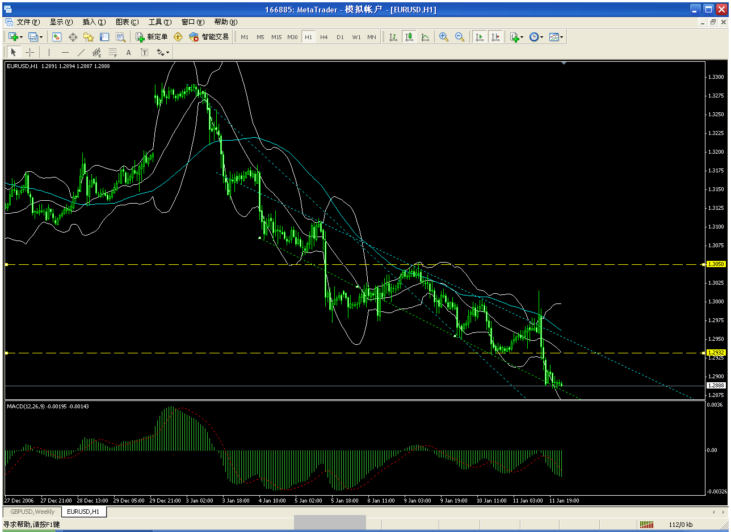Toggle the Chart Shift icon
The width and height of the screenshot is (731, 532).
[x=495, y=37]
